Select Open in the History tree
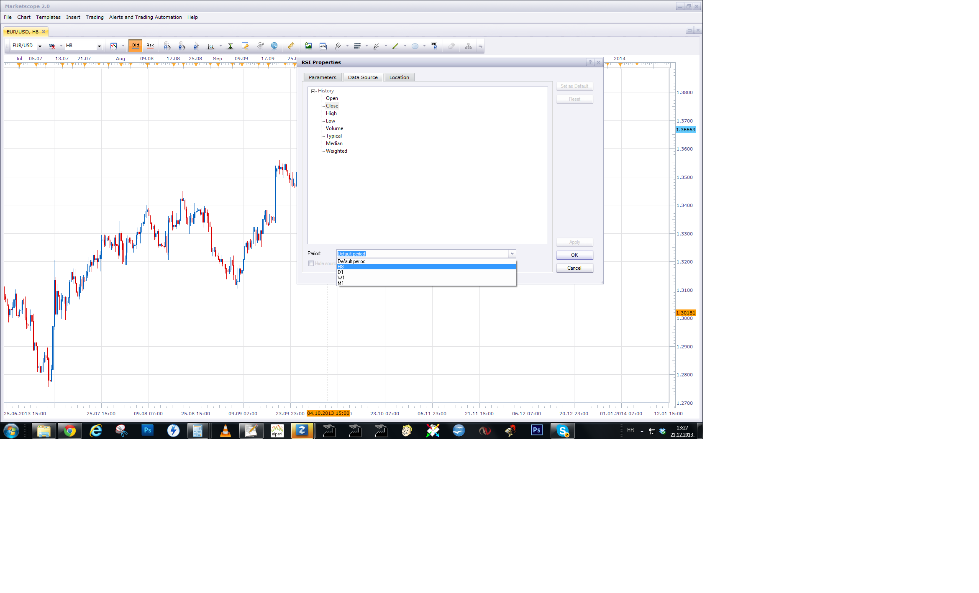979x593 pixels. point(332,98)
